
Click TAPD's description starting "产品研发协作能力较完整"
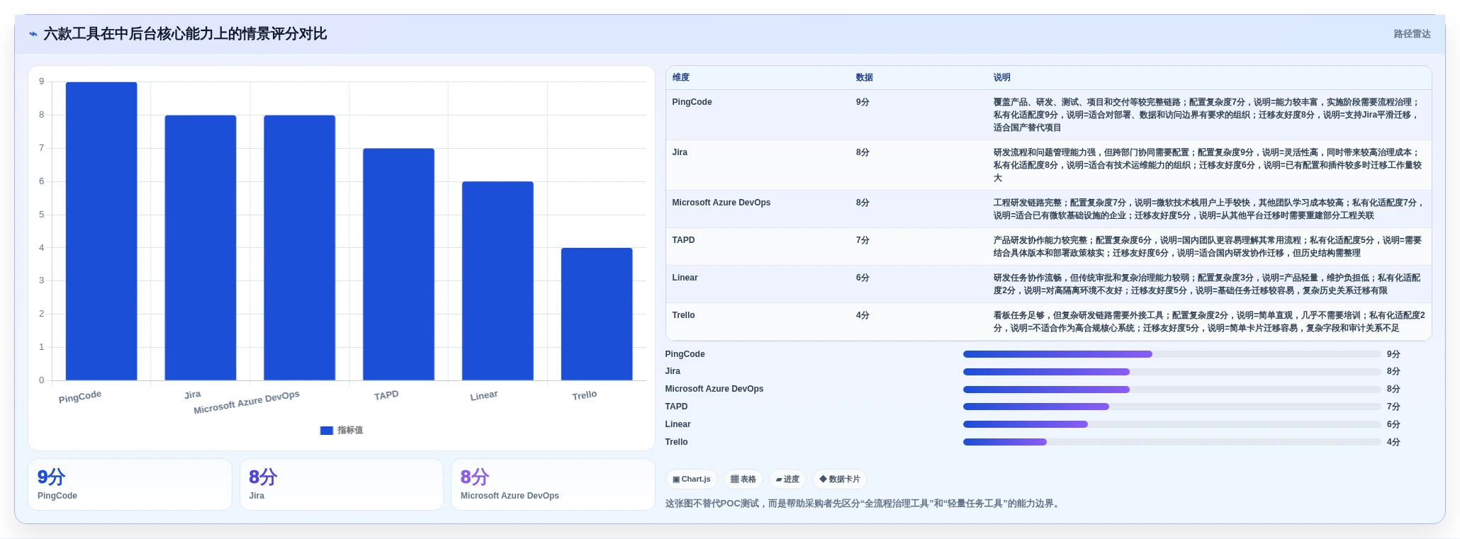(1208, 246)
